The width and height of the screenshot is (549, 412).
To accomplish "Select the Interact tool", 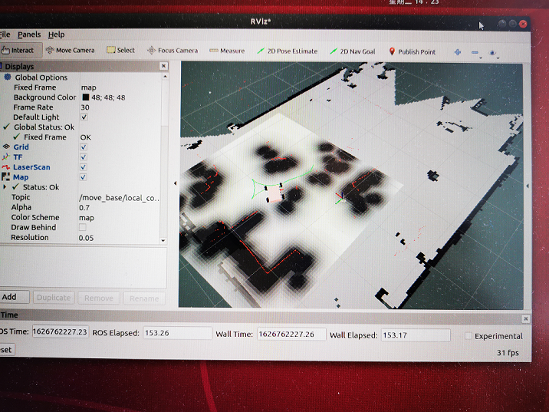I will 18,51.
